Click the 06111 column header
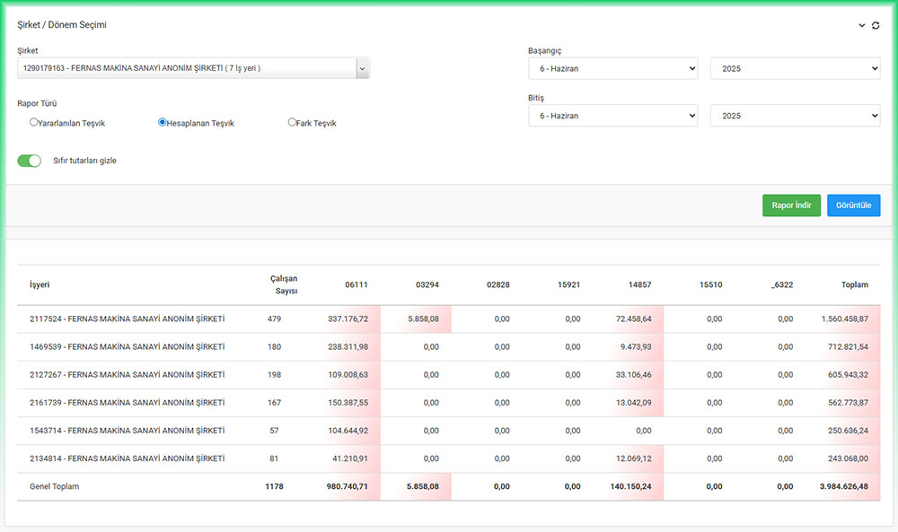The image size is (898, 532). (357, 284)
